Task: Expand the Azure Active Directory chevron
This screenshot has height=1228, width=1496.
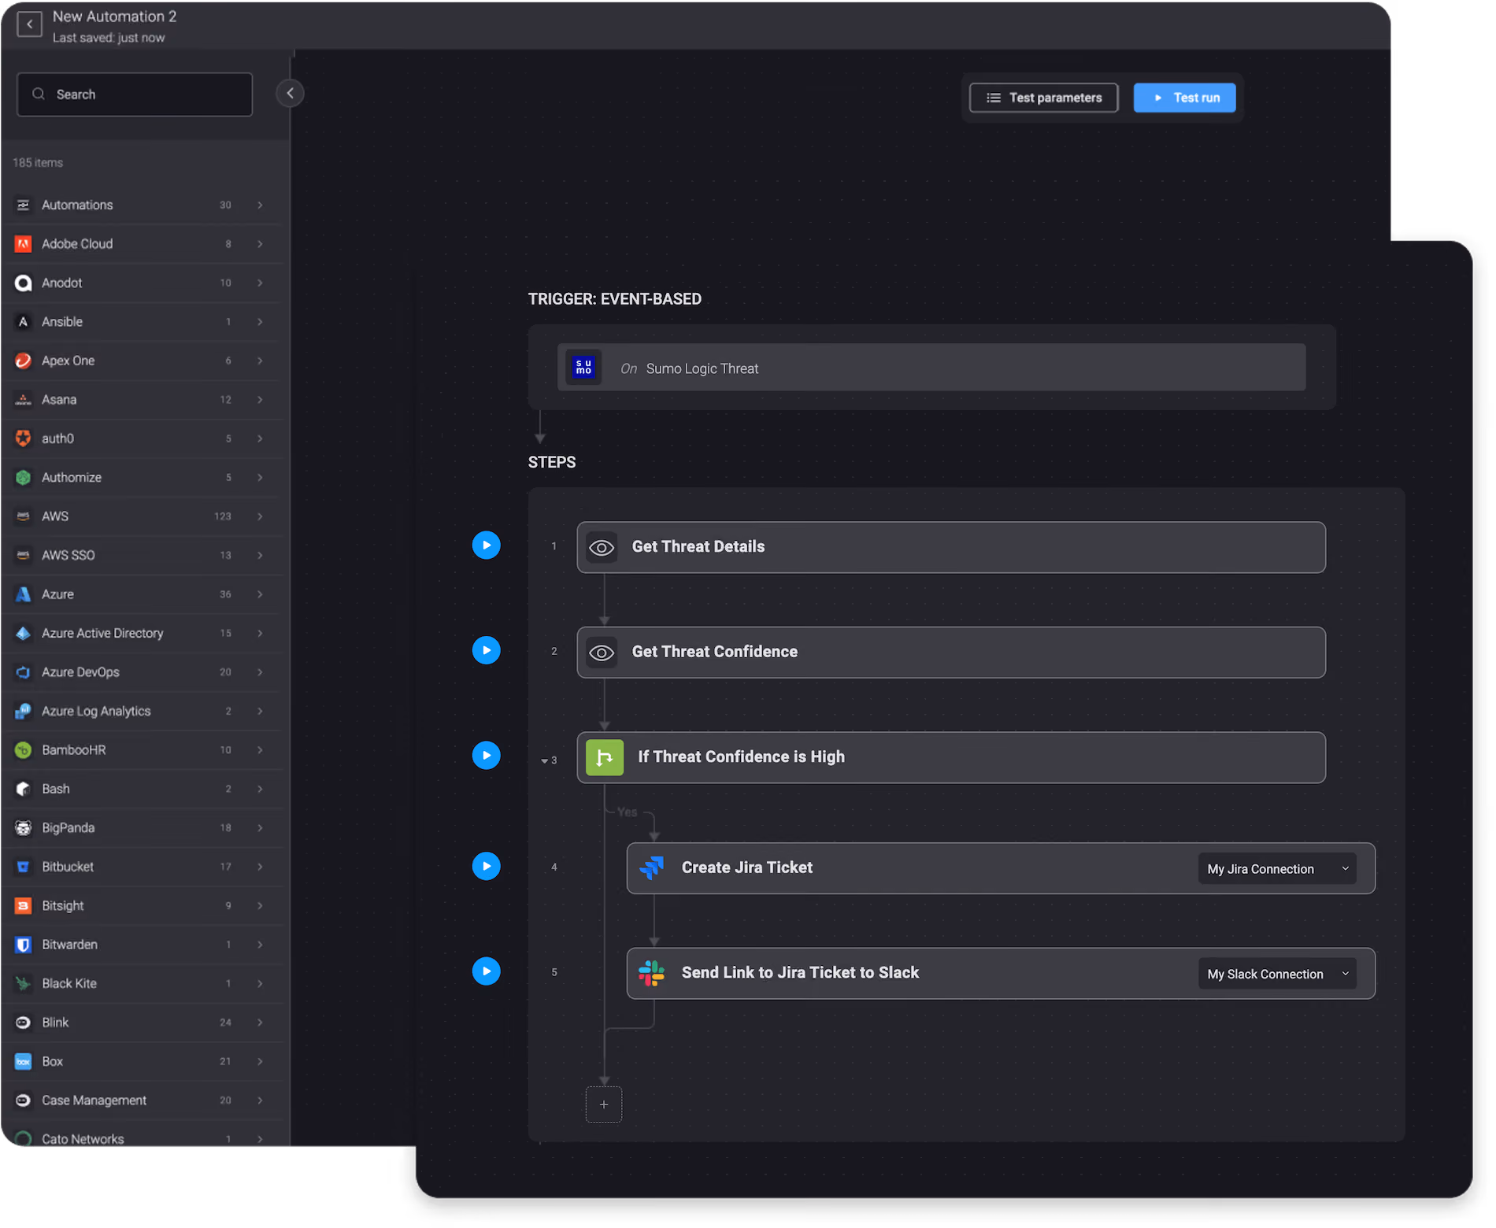Action: 260,633
